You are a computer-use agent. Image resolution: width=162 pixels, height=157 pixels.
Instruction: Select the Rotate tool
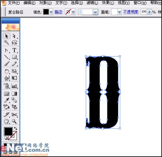click(7, 72)
